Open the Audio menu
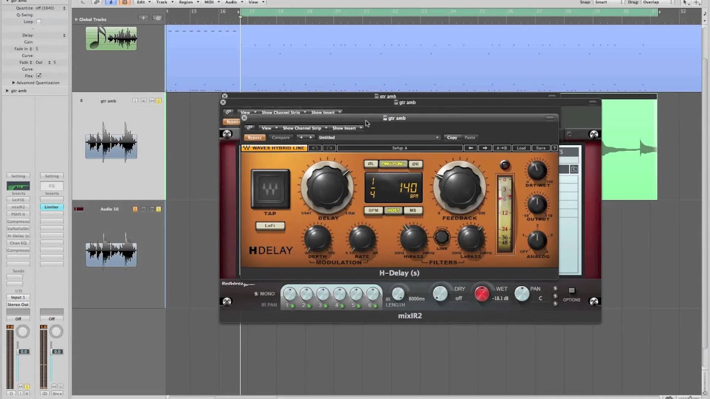Image resolution: width=710 pixels, height=399 pixels. pos(233,2)
